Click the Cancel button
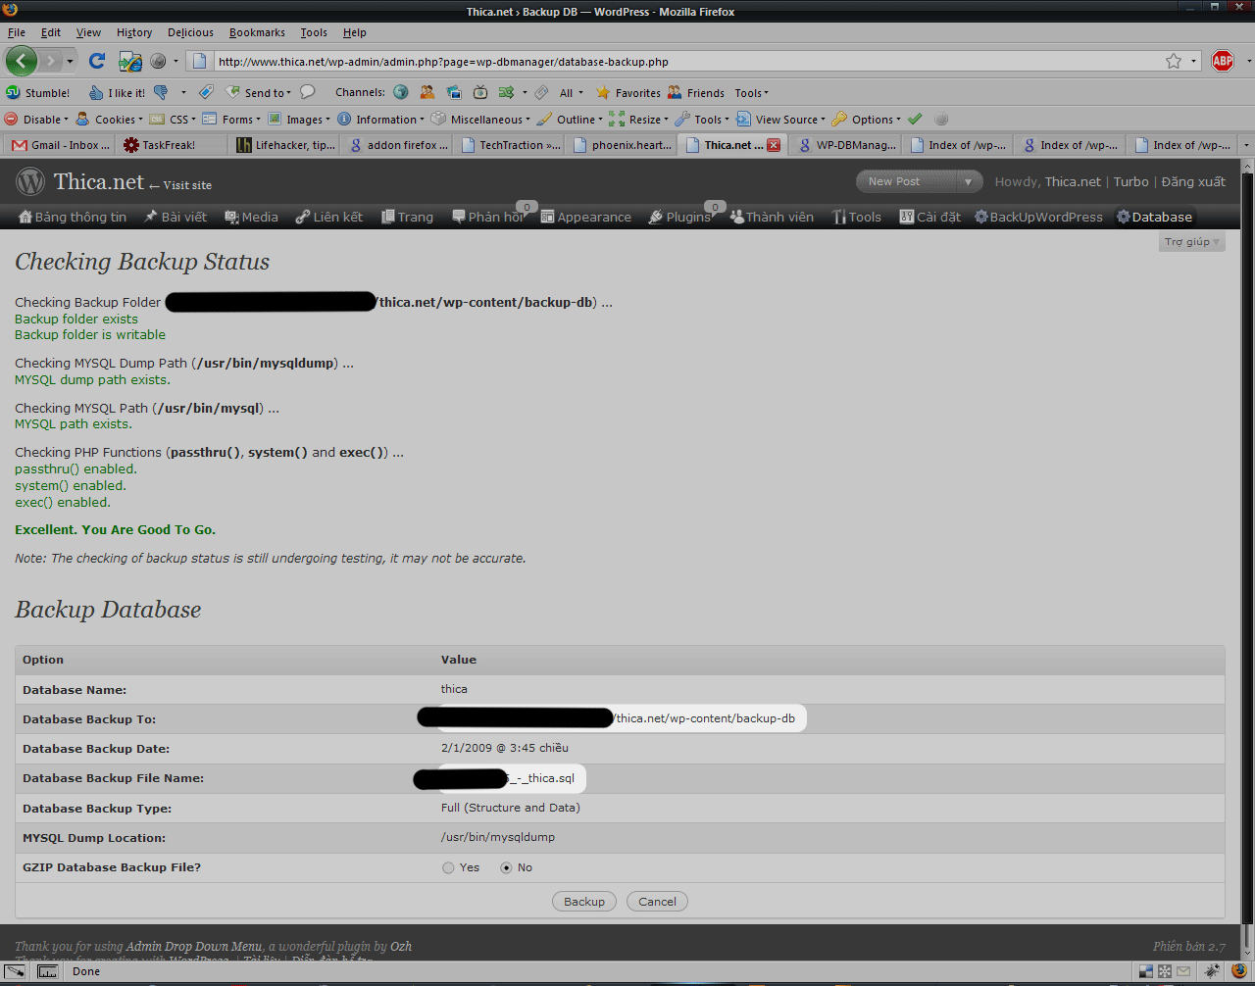The height and width of the screenshot is (986, 1255). [x=657, y=902]
